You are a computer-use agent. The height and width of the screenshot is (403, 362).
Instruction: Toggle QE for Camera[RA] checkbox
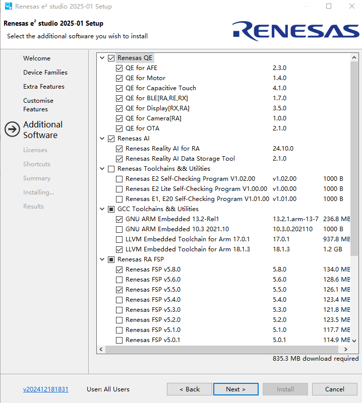[119, 118]
